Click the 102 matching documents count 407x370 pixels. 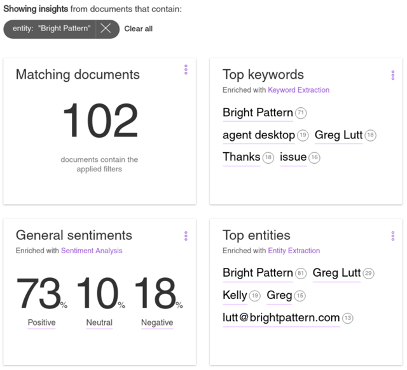pyautogui.click(x=100, y=121)
